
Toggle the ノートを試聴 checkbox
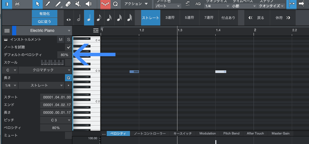click(x=68, y=47)
